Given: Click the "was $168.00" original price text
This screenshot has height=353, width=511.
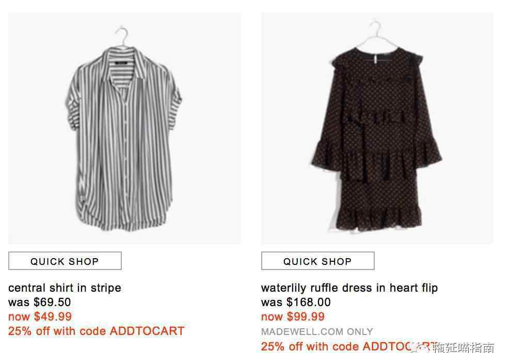Looking at the screenshot, I should tap(296, 302).
